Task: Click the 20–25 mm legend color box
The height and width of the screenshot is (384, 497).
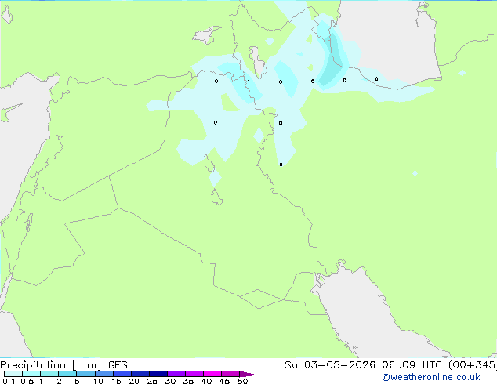Action: (x=140, y=374)
